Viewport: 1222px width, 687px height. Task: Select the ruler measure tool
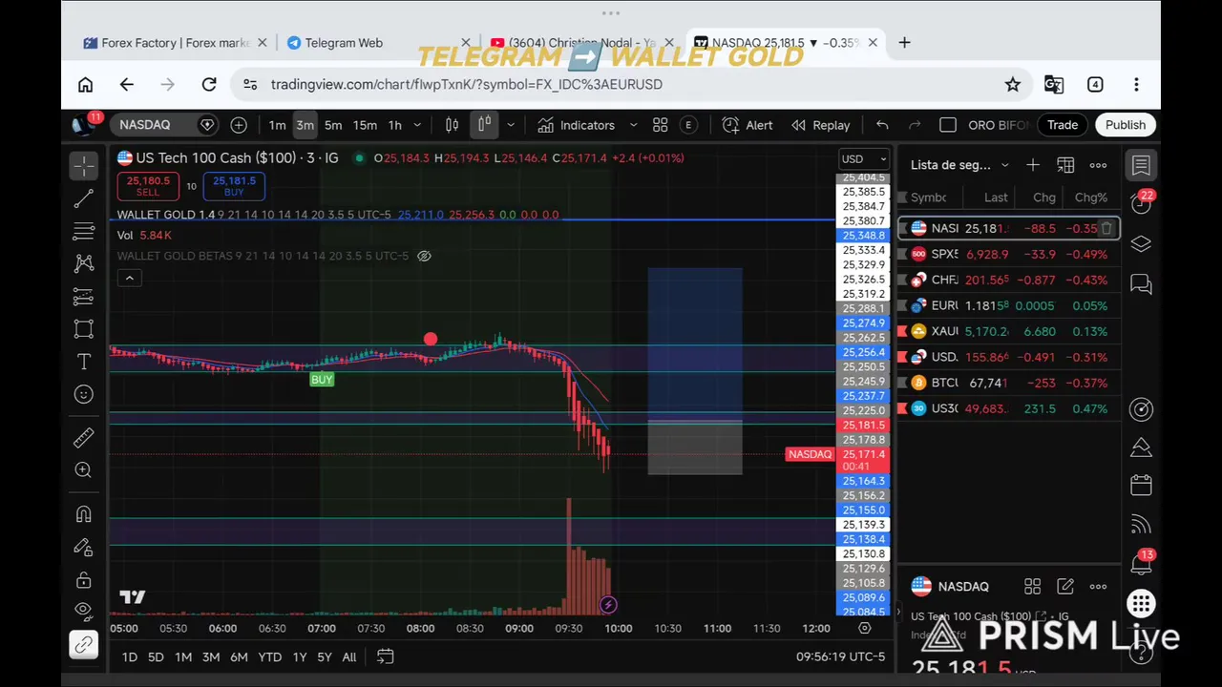(x=84, y=437)
